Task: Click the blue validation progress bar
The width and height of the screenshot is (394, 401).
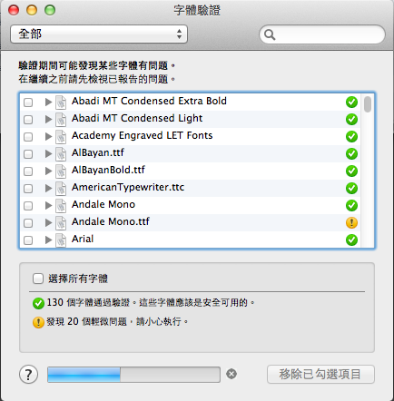Action: [x=133, y=375]
